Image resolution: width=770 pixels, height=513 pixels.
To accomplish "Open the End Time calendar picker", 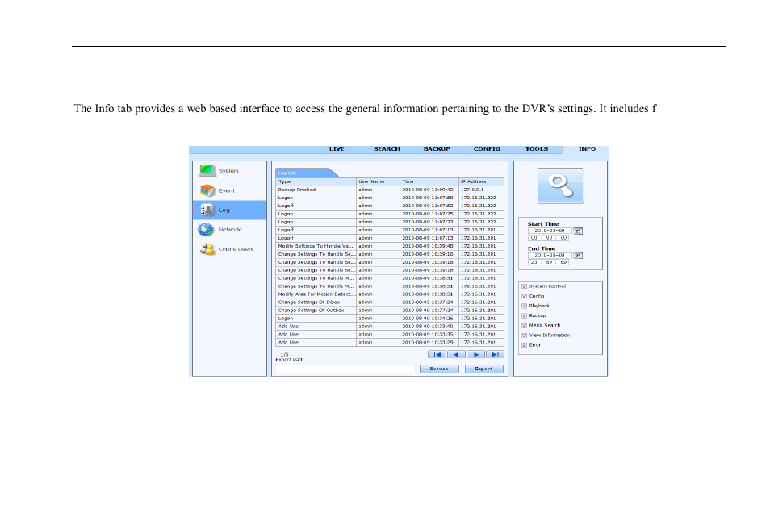I will (578, 255).
